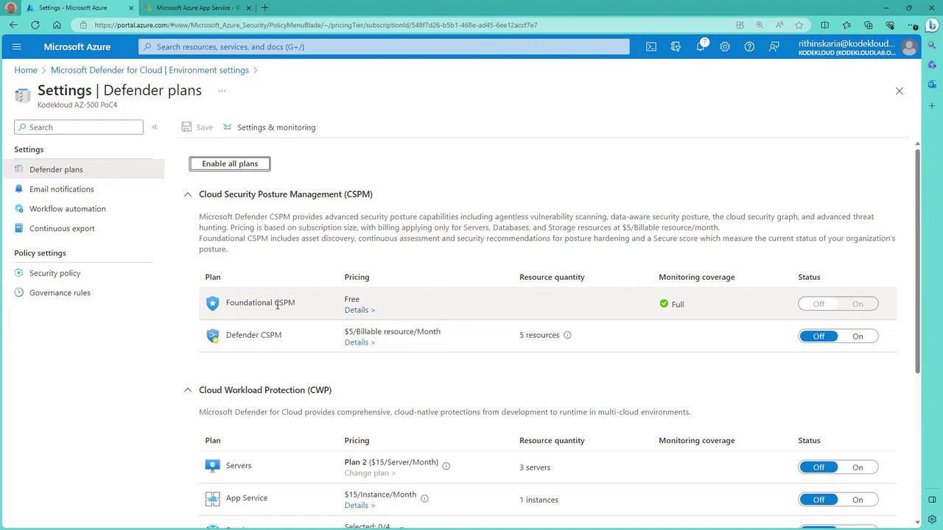
Task: Launch Cloud Shell from the top bar
Action: click(651, 46)
